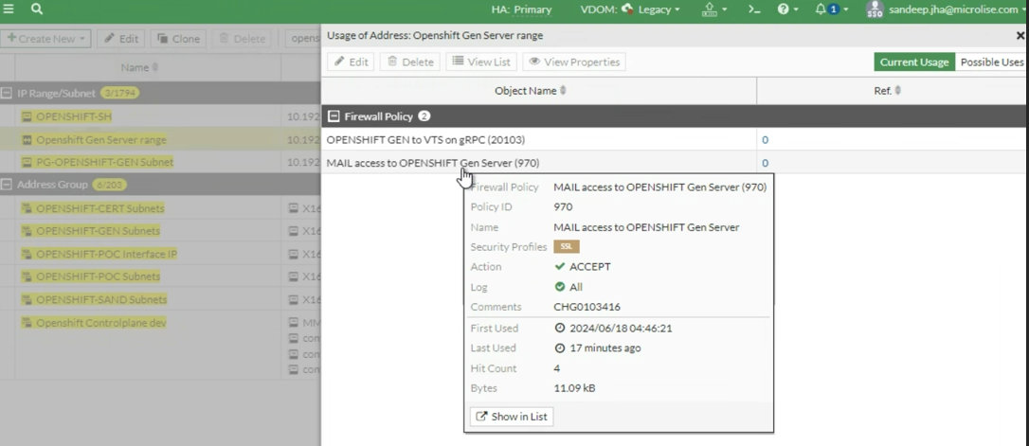Screen dimensions: 1029x446
Task: Sort by Object Name column header
Action: pos(531,91)
